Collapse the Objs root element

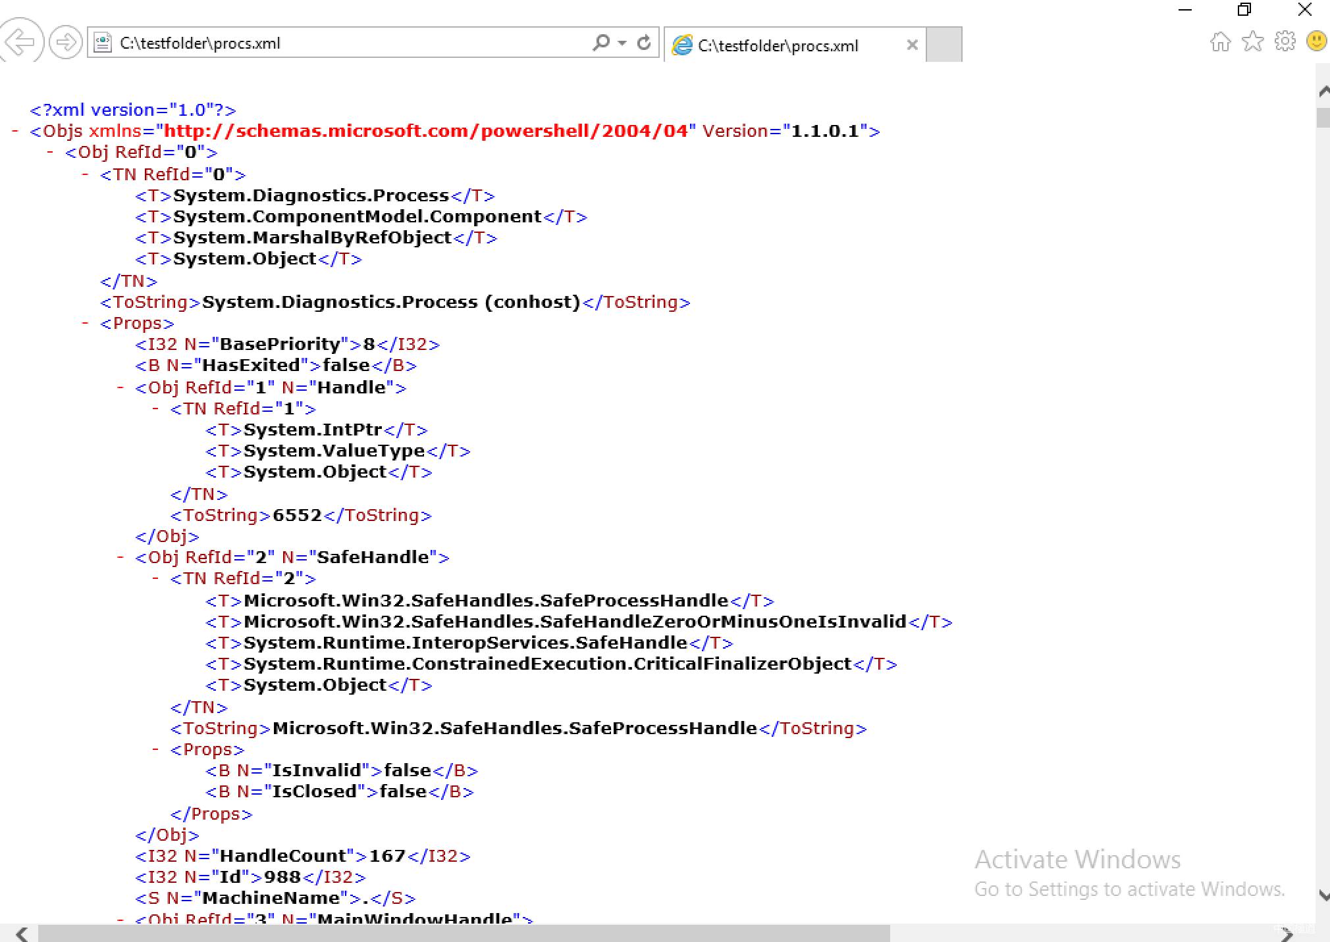pos(14,131)
